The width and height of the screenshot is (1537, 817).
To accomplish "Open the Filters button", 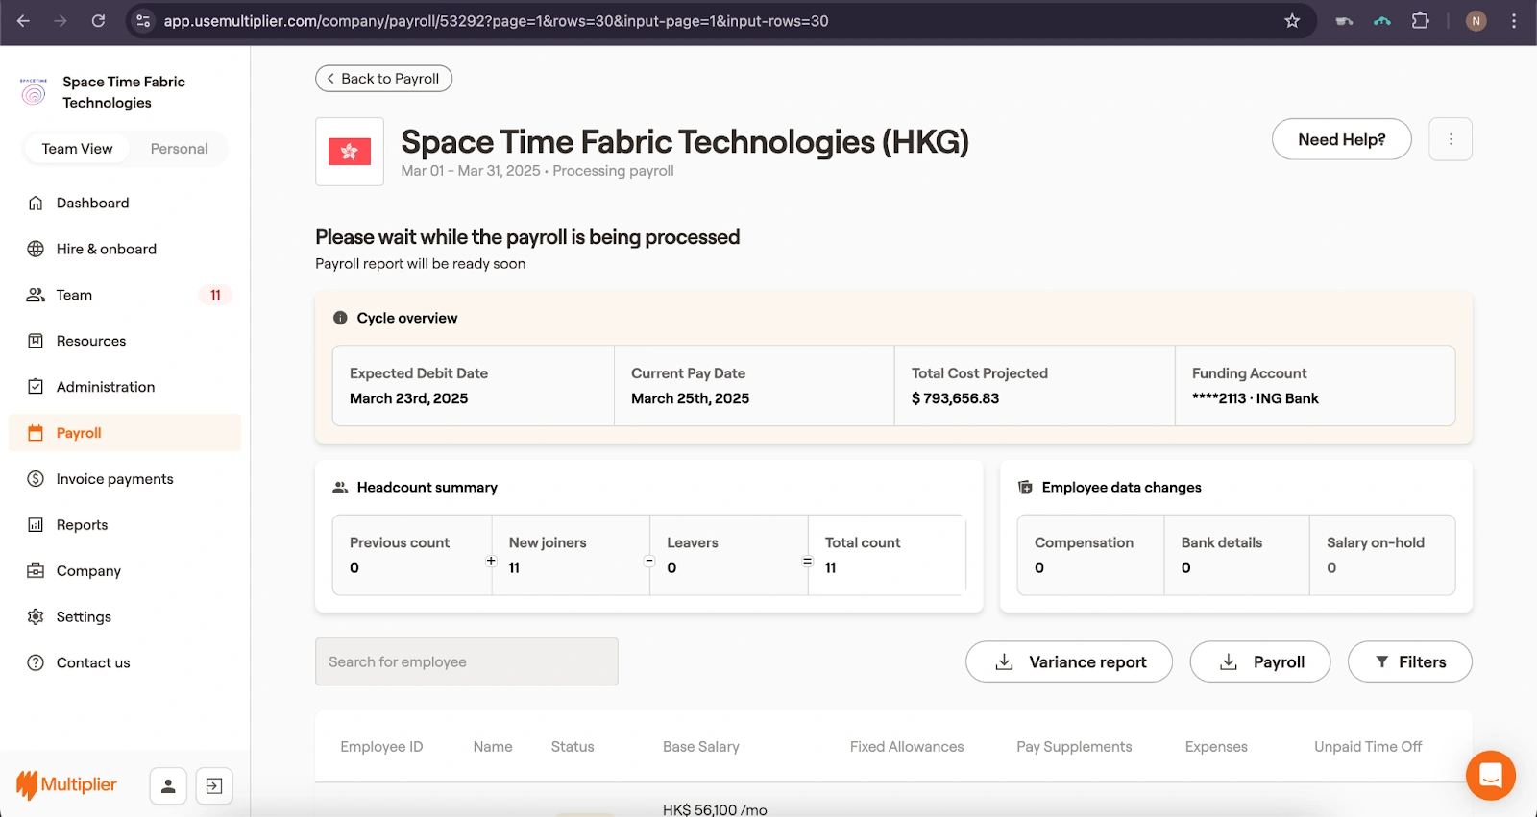I will [1409, 661].
